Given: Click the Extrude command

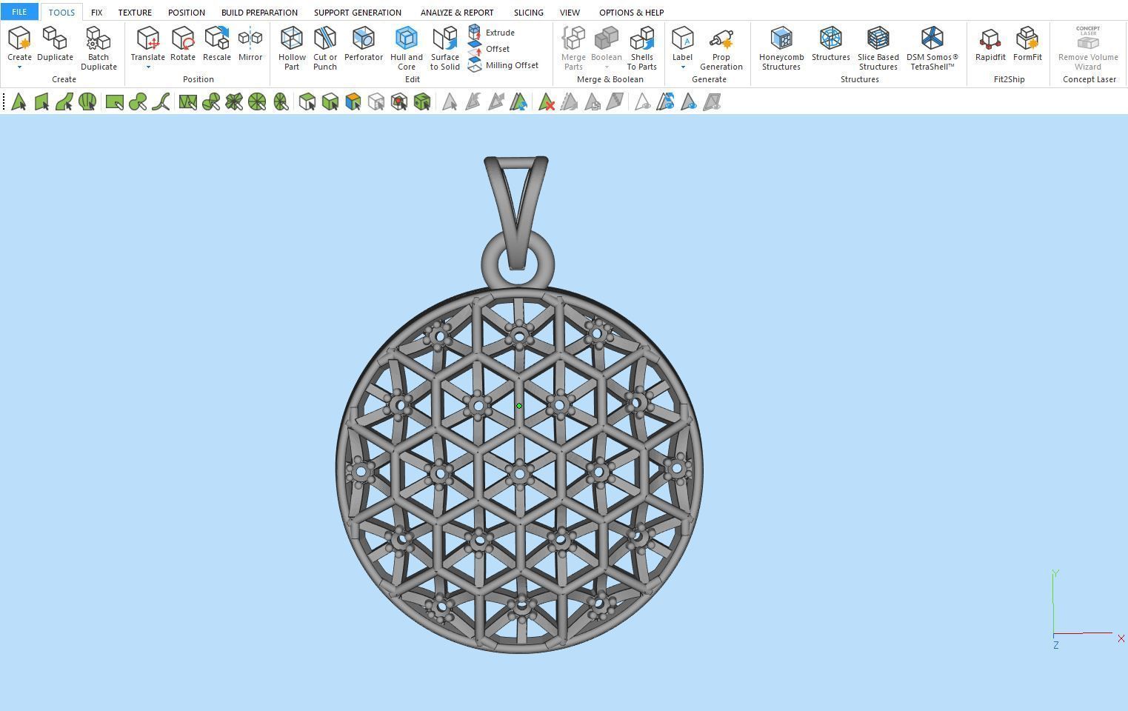Looking at the screenshot, I should (492, 33).
